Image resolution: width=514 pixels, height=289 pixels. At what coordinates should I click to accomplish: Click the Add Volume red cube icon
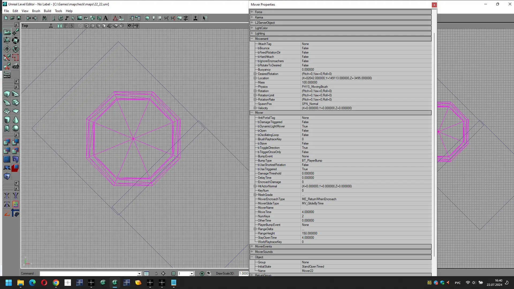[x=16, y=168]
